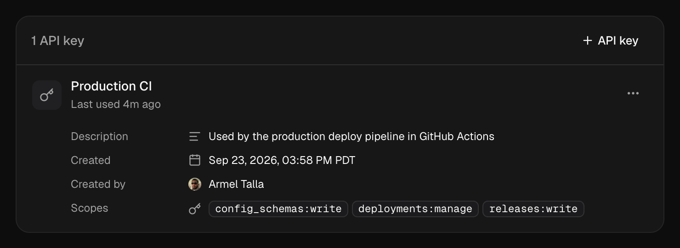Select the config_schemas:write scope tag

(278, 209)
